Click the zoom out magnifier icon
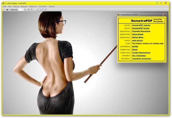 coord(43,10)
